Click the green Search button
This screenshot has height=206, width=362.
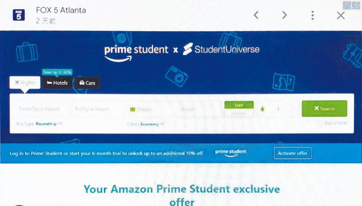pyautogui.click(x=324, y=108)
